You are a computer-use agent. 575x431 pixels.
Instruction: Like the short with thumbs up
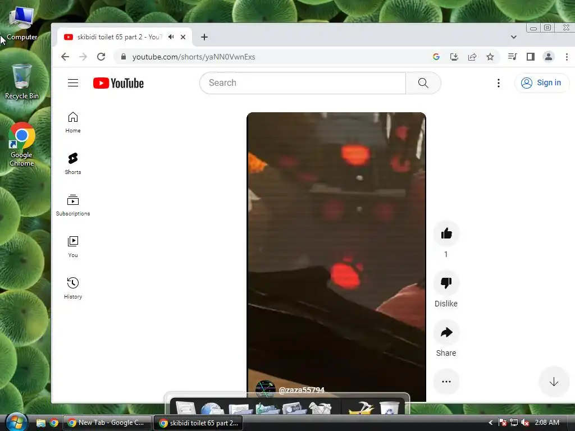point(446,233)
